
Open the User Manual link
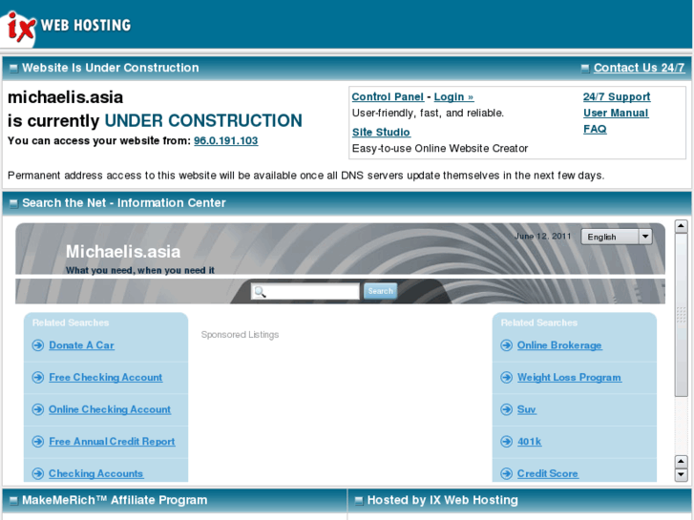point(616,113)
